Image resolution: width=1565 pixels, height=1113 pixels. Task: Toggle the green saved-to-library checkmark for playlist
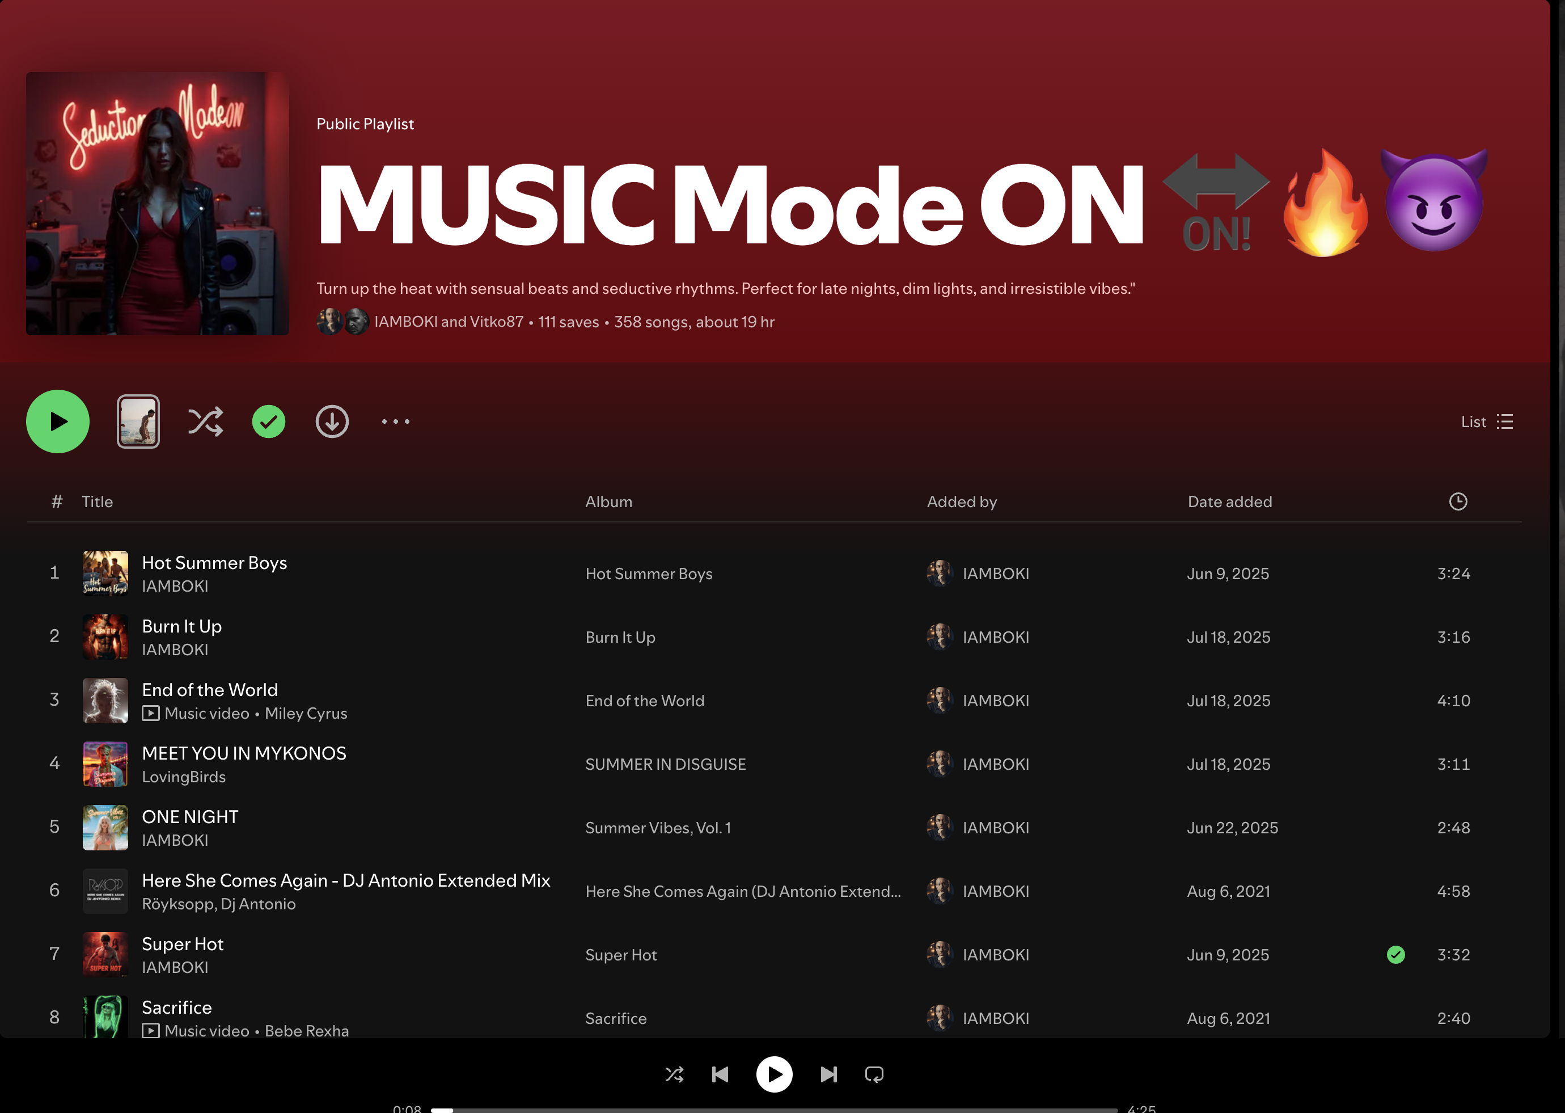(268, 421)
